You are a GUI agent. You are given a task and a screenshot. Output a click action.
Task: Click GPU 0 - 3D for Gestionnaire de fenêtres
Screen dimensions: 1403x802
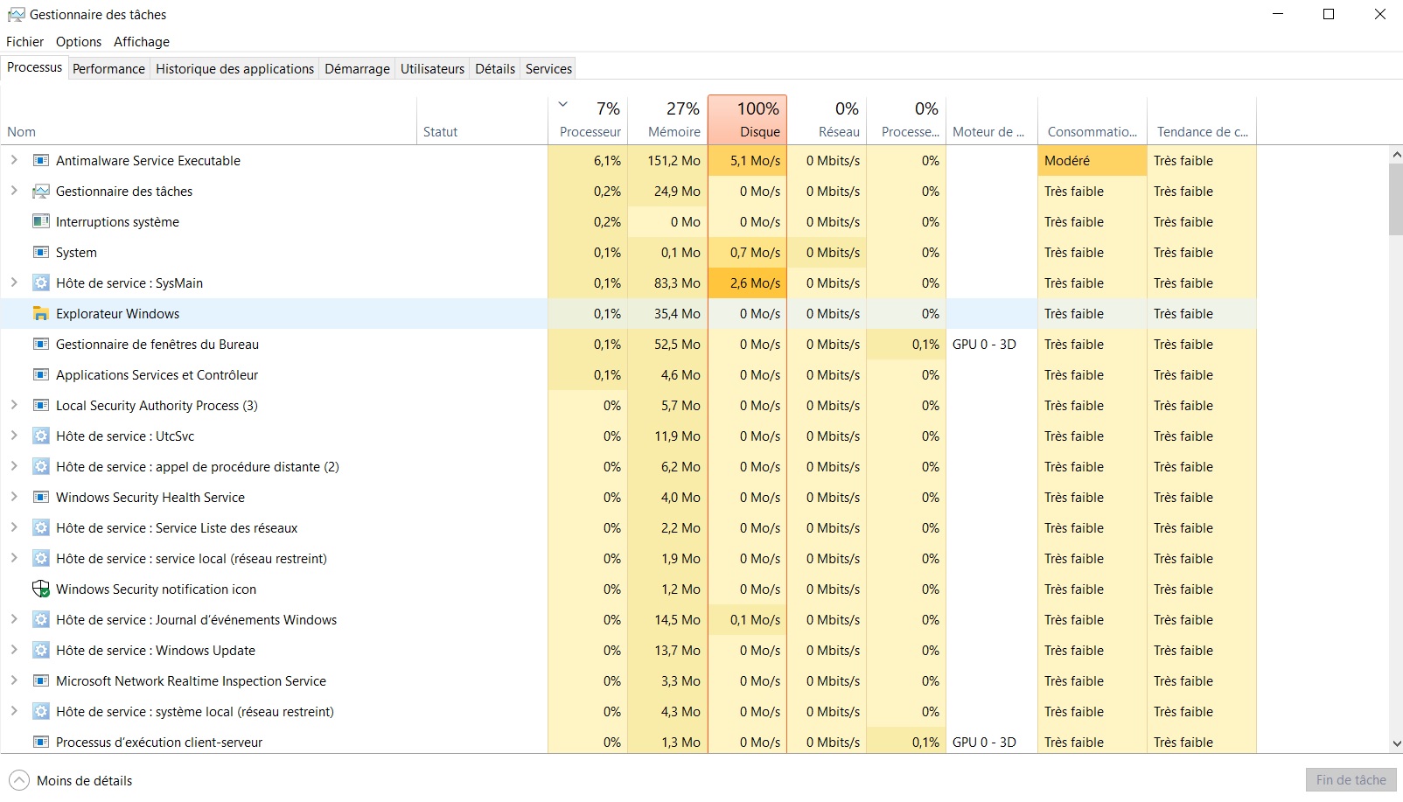pos(984,345)
